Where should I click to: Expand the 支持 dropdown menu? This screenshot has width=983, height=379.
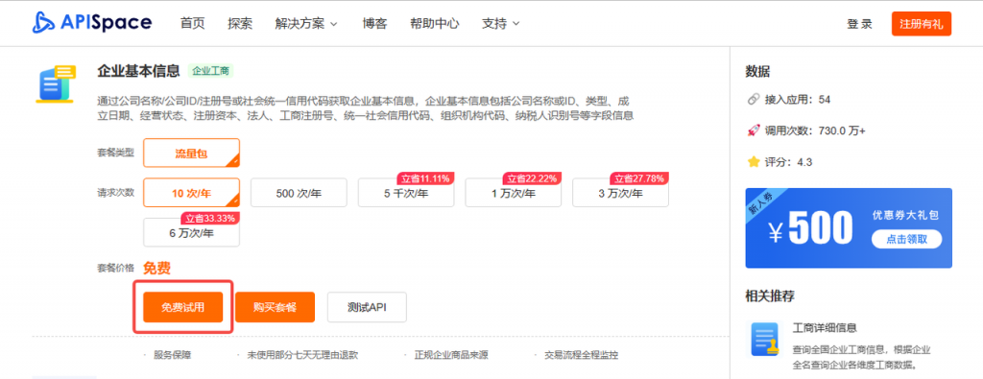[500, 24]
